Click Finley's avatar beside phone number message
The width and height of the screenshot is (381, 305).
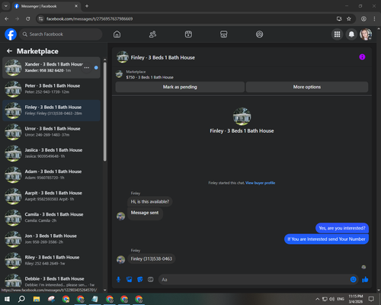coord(120,259)
